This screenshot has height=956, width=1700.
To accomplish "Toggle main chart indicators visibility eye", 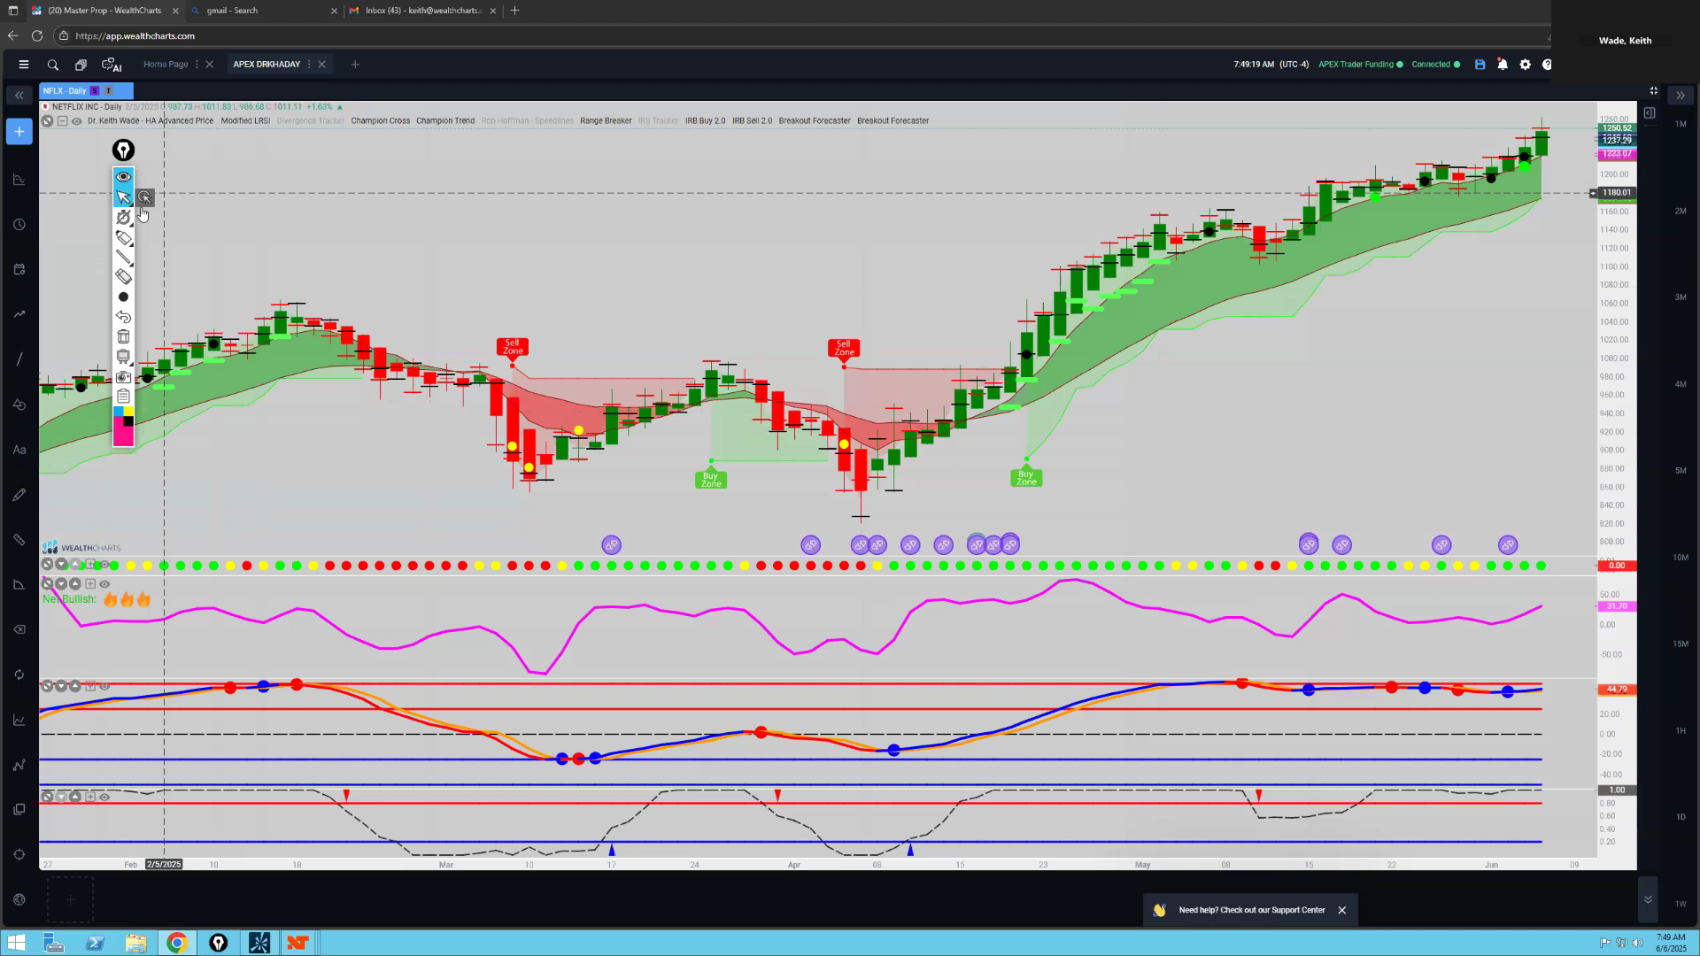I will click(77, 121).
